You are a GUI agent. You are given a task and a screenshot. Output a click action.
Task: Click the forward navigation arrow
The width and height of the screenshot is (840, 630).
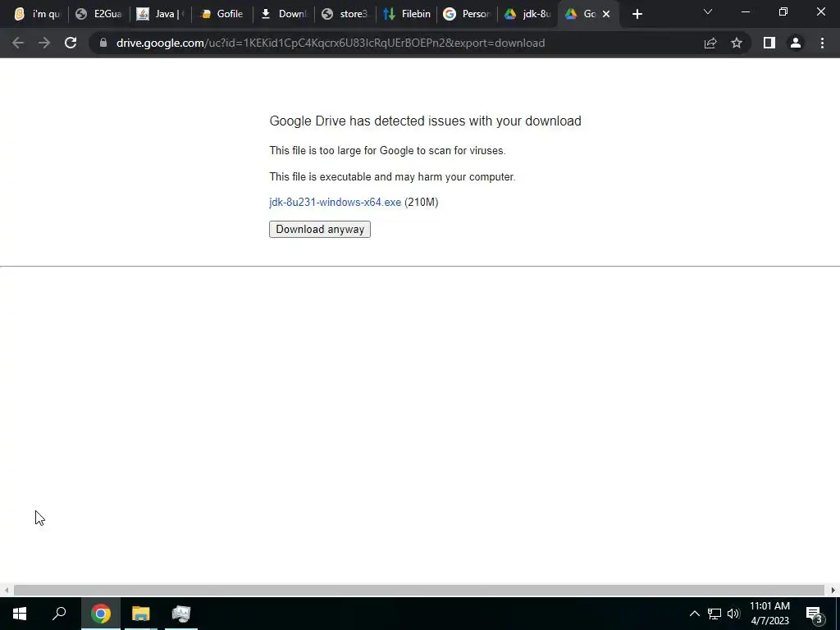click(44, 43)
